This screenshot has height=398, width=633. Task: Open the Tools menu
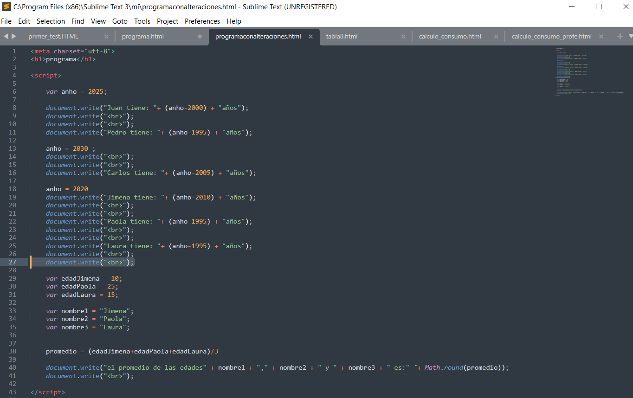(x=142, y=21)
